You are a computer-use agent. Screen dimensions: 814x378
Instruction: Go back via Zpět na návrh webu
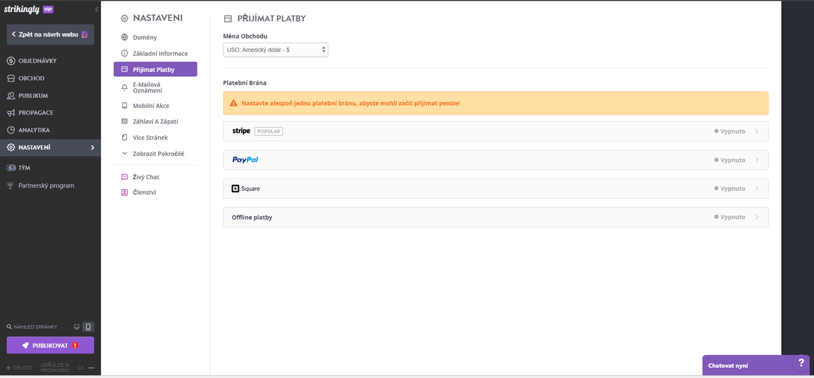coord(50,34)
